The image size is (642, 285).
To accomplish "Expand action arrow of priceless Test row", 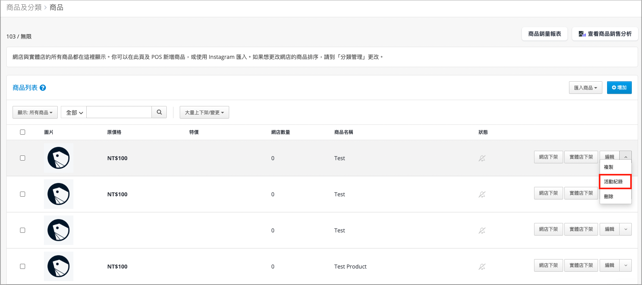I will 626,229.
